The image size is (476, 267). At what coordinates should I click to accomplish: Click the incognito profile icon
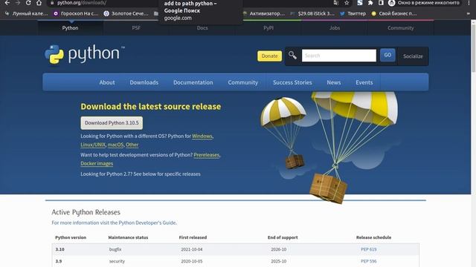pos(392,3)
